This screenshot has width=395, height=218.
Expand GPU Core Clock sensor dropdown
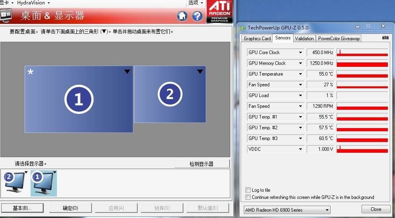[300, 53]
